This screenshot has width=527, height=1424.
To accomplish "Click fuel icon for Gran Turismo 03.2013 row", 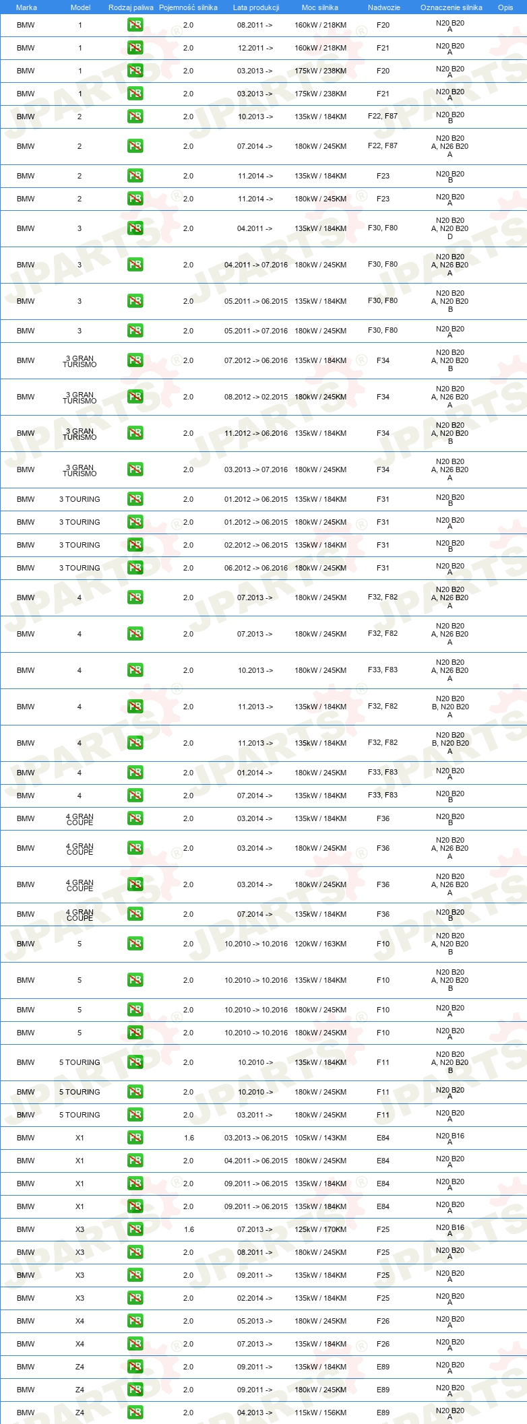I will point(135,470).
